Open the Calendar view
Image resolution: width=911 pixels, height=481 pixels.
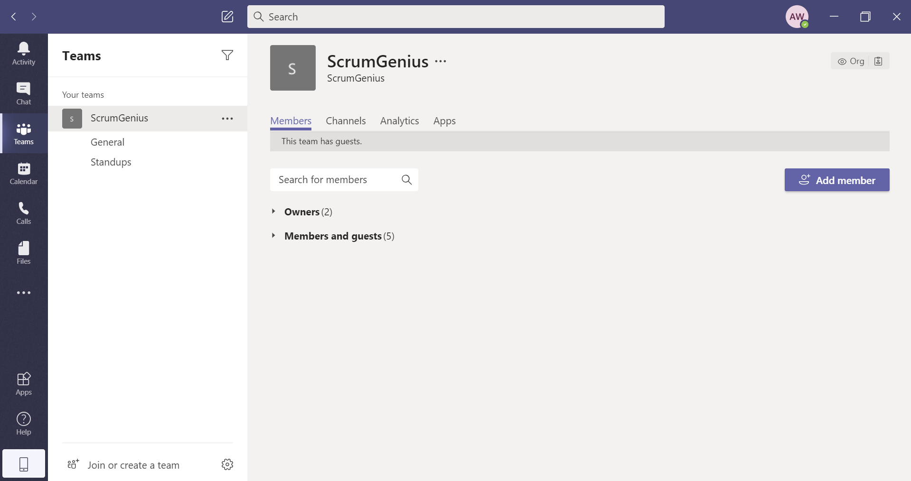pyautogui.click(x=24, y=173)
